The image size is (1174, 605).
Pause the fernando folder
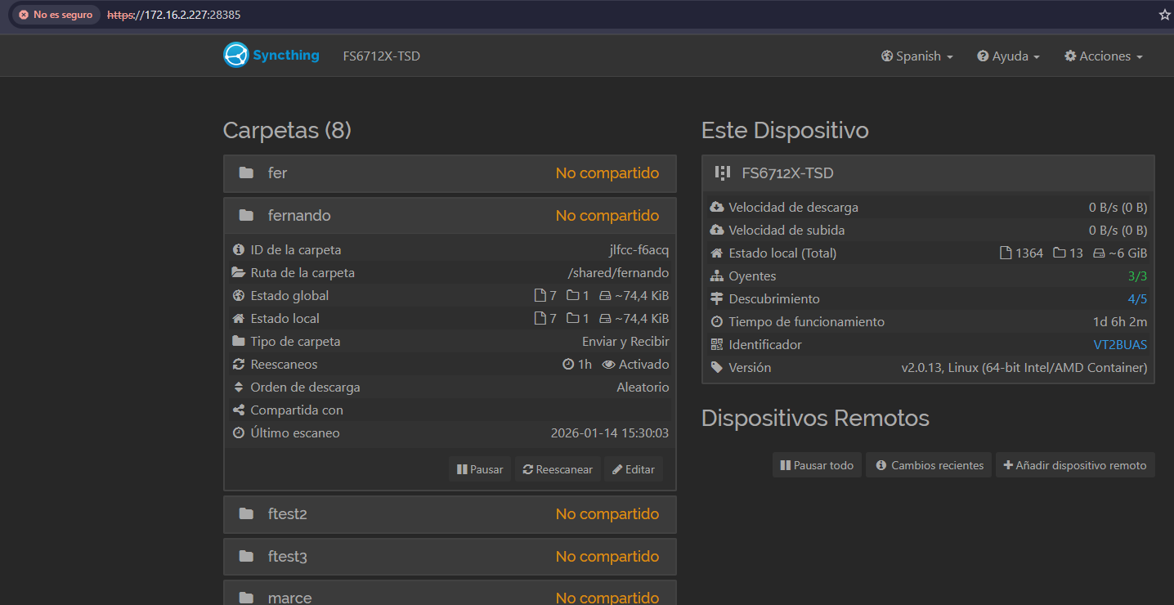(x=480, y=469)
